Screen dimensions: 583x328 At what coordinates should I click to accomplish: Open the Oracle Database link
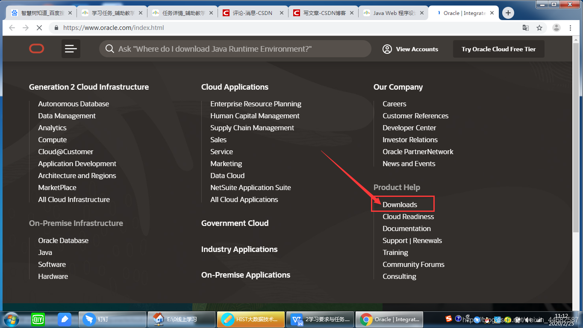click(63, 240)
